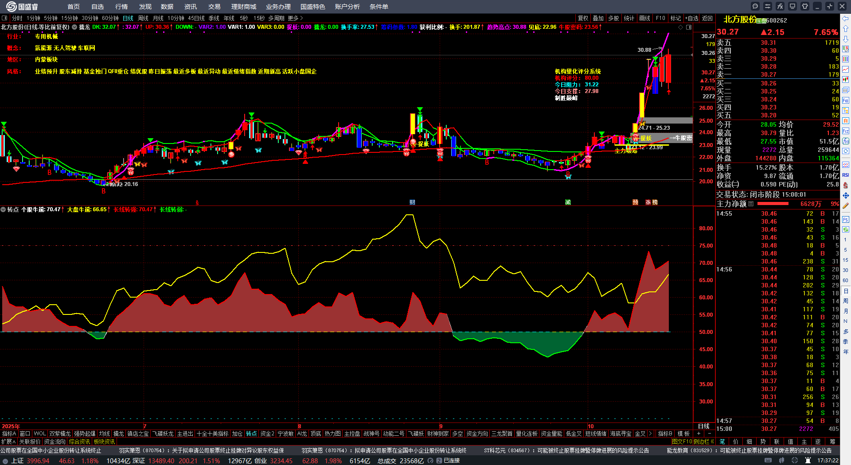Click the list icon beside 主力净额
Screen dimensions: 851x465
(751, 204)
